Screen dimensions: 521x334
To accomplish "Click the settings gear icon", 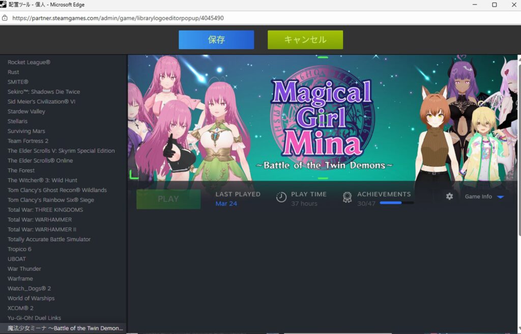I will tap(449, 197).
